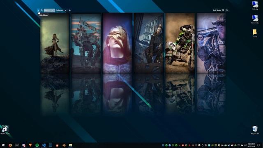Viewport: 263px width, 148px height.
Task: Click the icon right of Edit Mode
Action: 227,10
